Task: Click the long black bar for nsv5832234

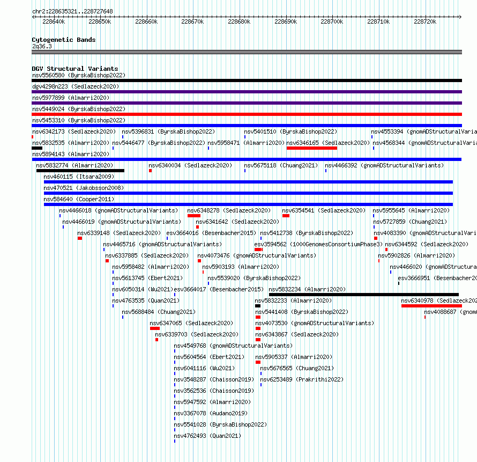Action: tap(364, 295)
